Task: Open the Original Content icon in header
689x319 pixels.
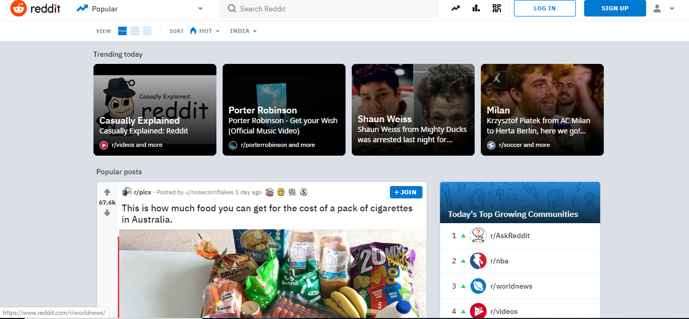Action: [x=497, y=8]
